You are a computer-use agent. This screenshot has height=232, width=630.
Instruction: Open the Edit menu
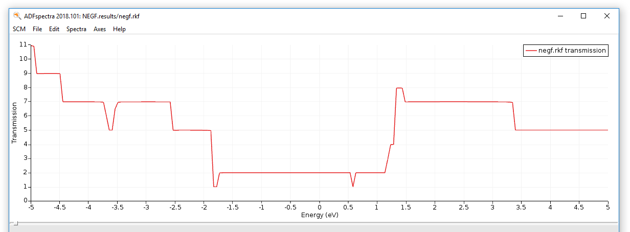pyautogui.click(x=54, y=29)
